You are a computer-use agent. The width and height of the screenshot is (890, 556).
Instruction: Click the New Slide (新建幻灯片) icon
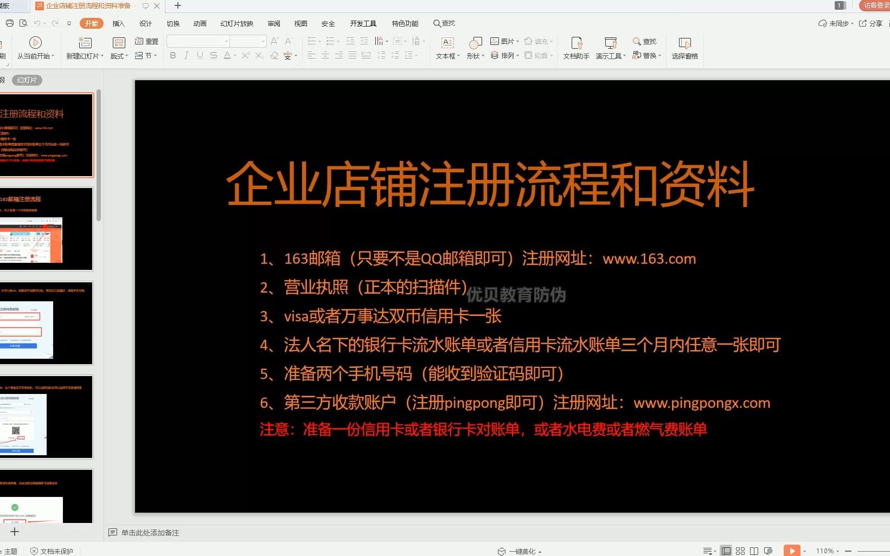(x=85, y=43)
